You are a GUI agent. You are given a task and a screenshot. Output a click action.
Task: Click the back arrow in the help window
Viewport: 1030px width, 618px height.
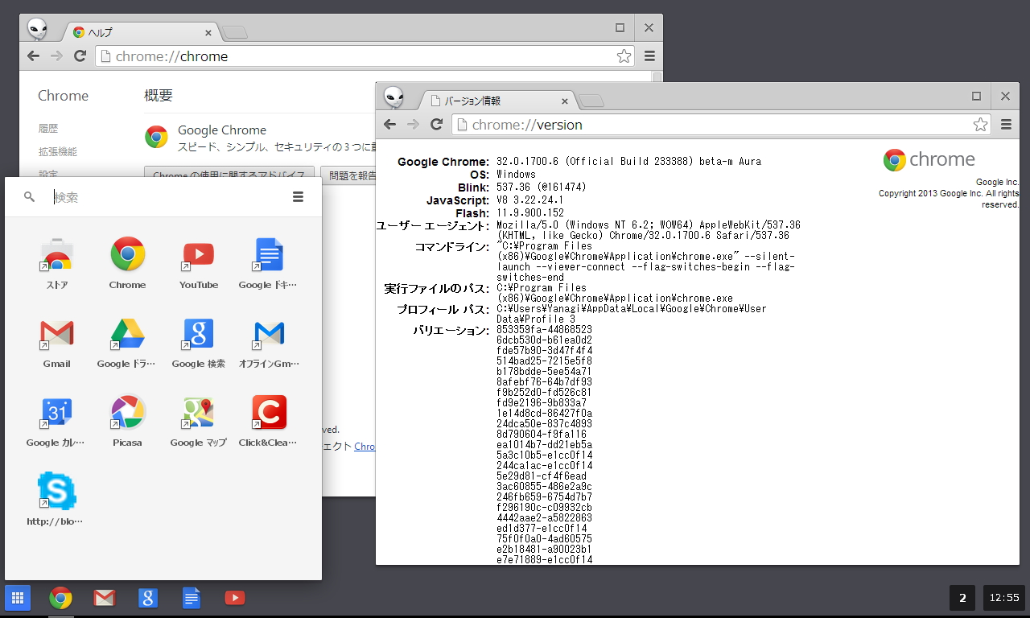33,56
